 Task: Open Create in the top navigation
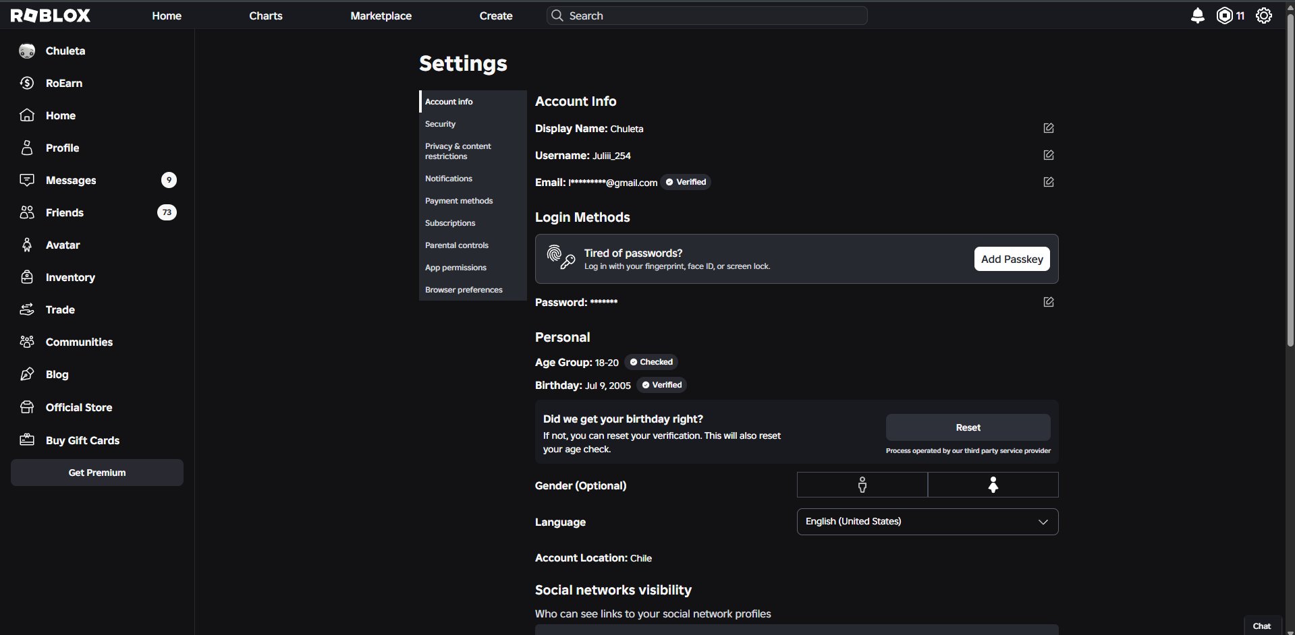click(x=496, y=16)
